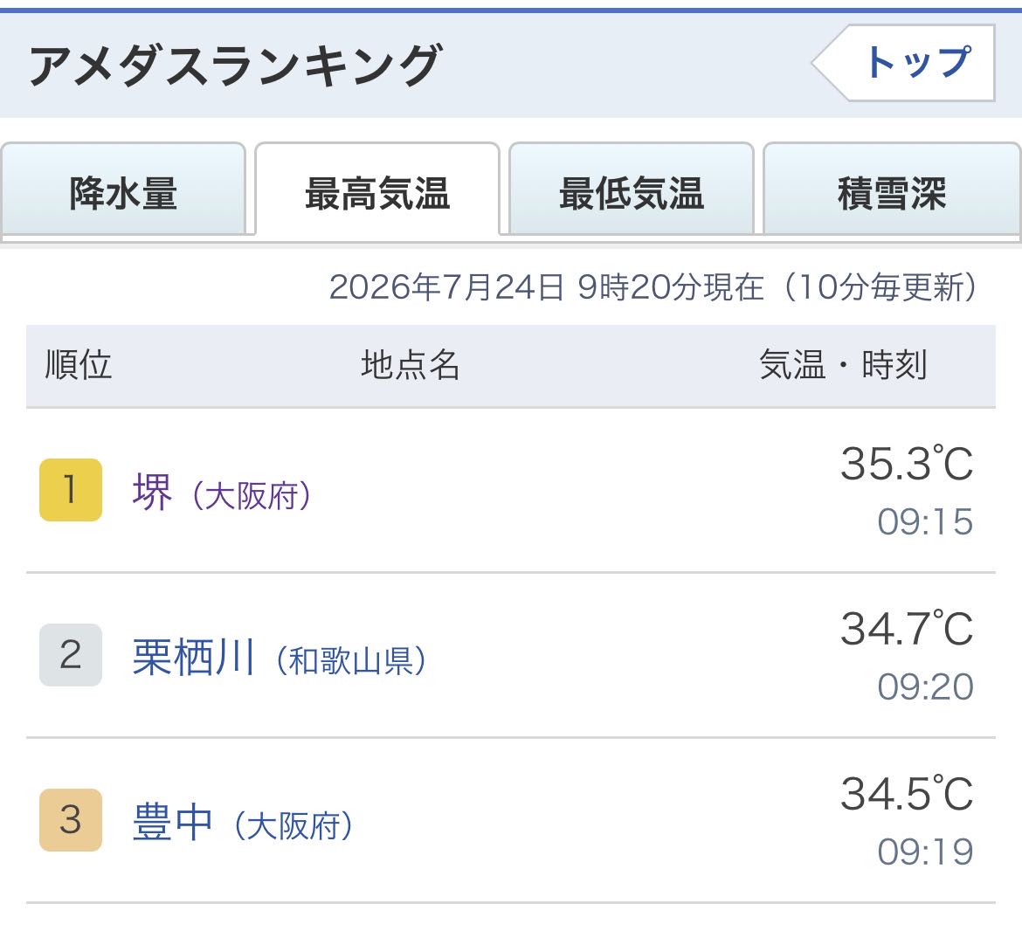This screenshot has width=1022, height=938.
Task: Open the 堺 (大阪府) location link
Action: coord(222,492)
